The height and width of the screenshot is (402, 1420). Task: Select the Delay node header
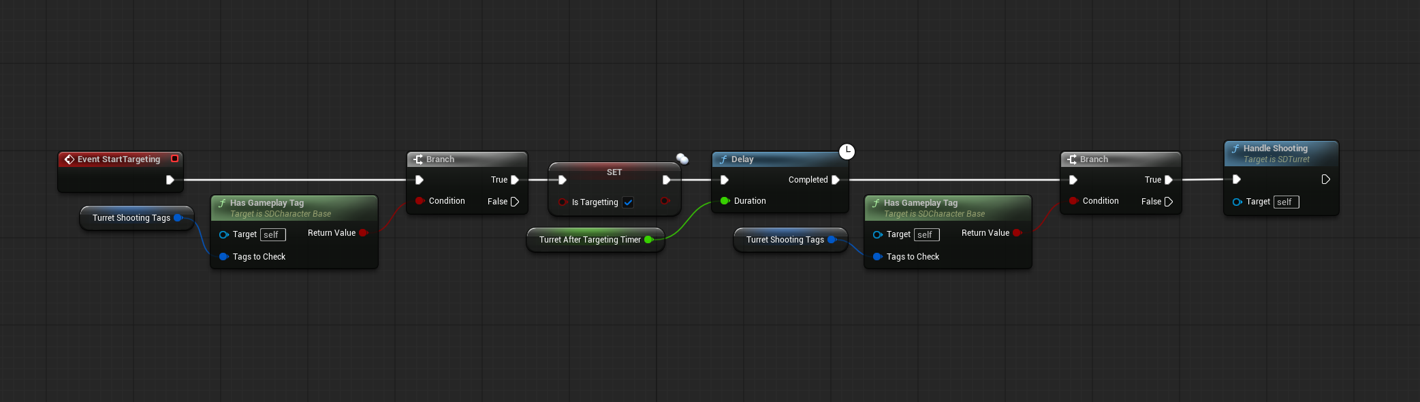tap(776, 159)
